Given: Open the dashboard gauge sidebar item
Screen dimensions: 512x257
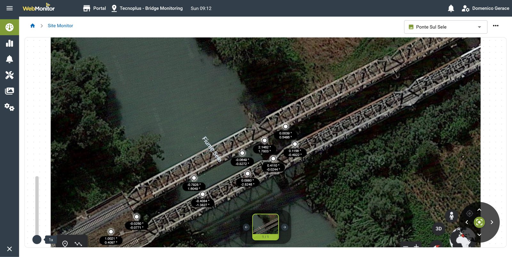Looking at the screenshot, I should (10, 27).
